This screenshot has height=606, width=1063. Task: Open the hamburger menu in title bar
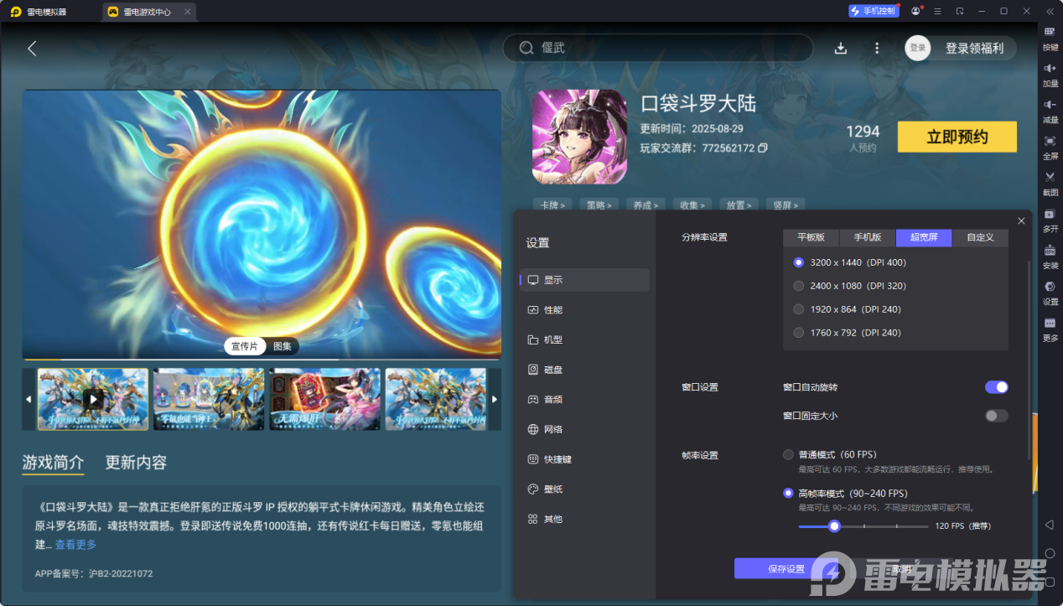937,11
